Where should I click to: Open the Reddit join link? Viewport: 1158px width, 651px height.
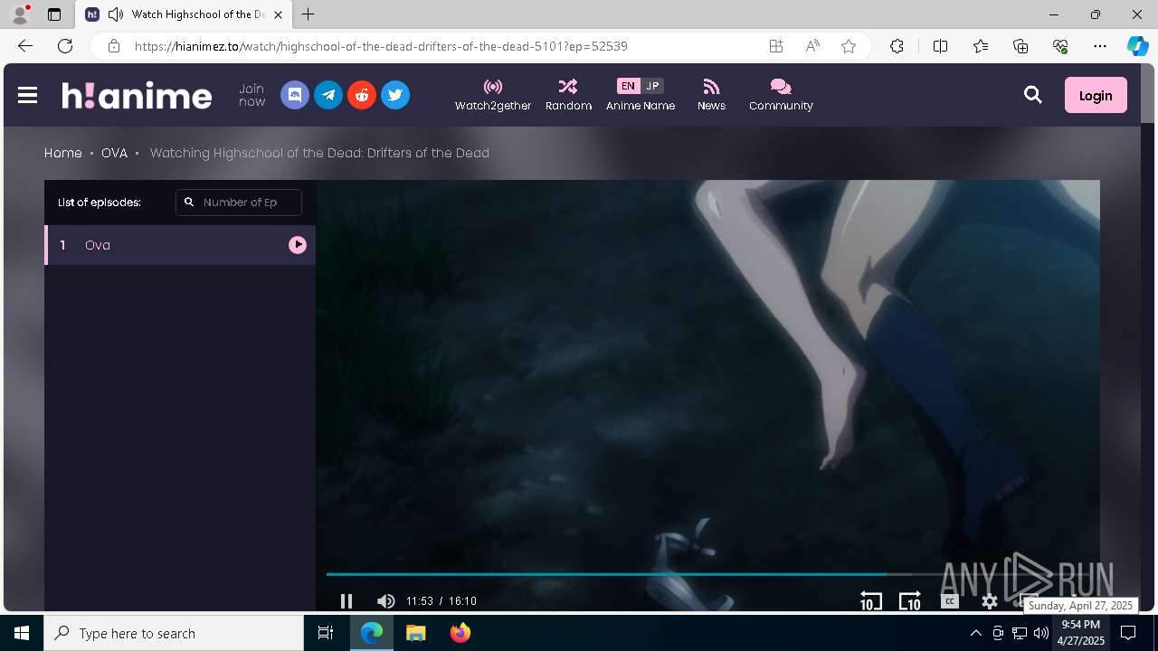(362, 95)
